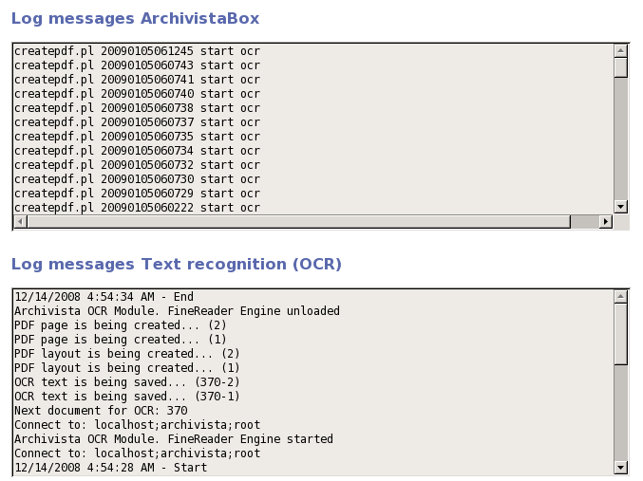
Task: Click OCR log line '12/14/2008 4:54:34 AM - End'
Action: [104, 297]
